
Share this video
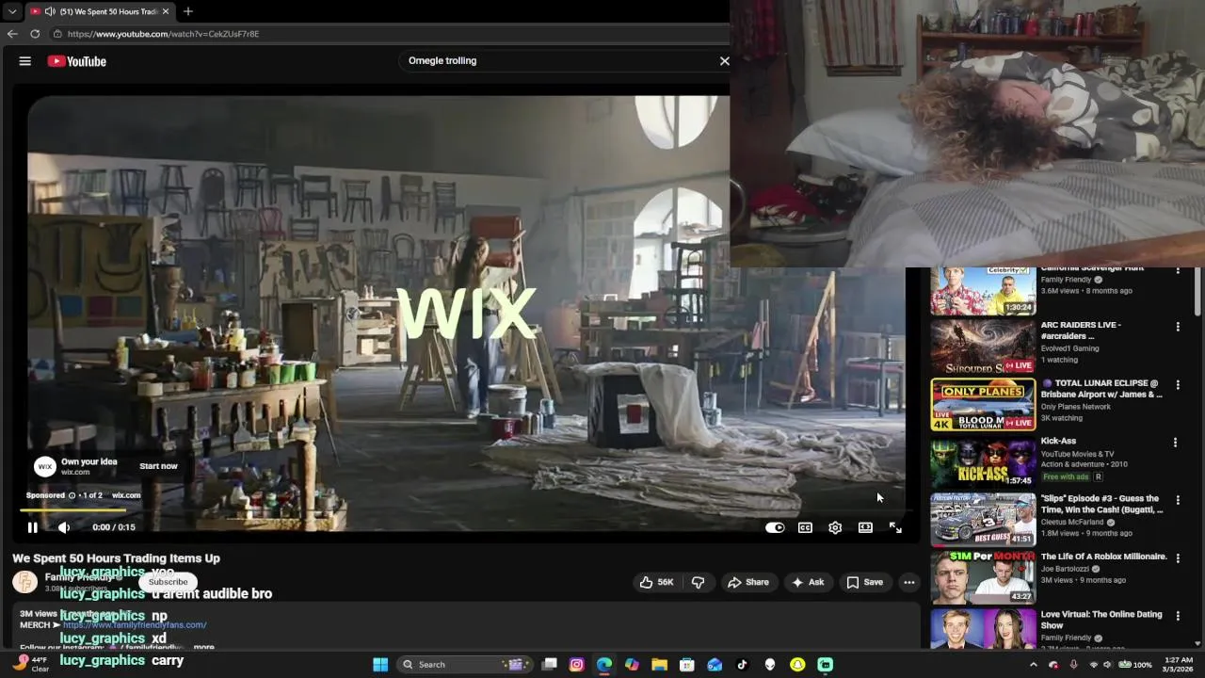[748, 582]
